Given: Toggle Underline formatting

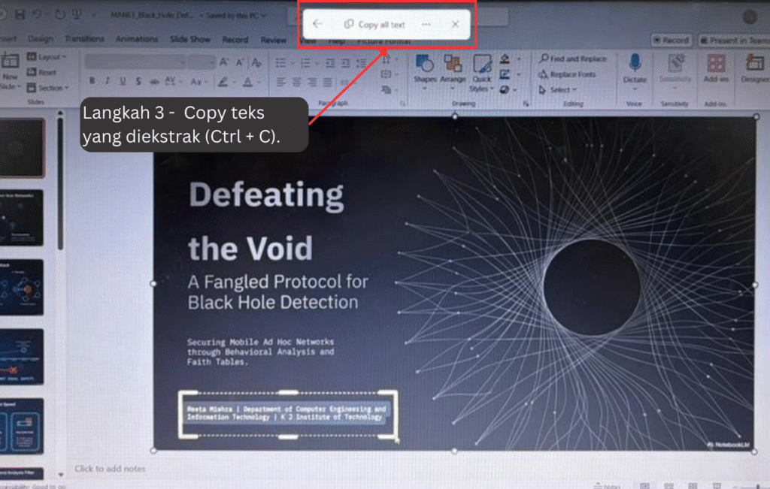Looking at the screenshot, I should coord(123,81).
